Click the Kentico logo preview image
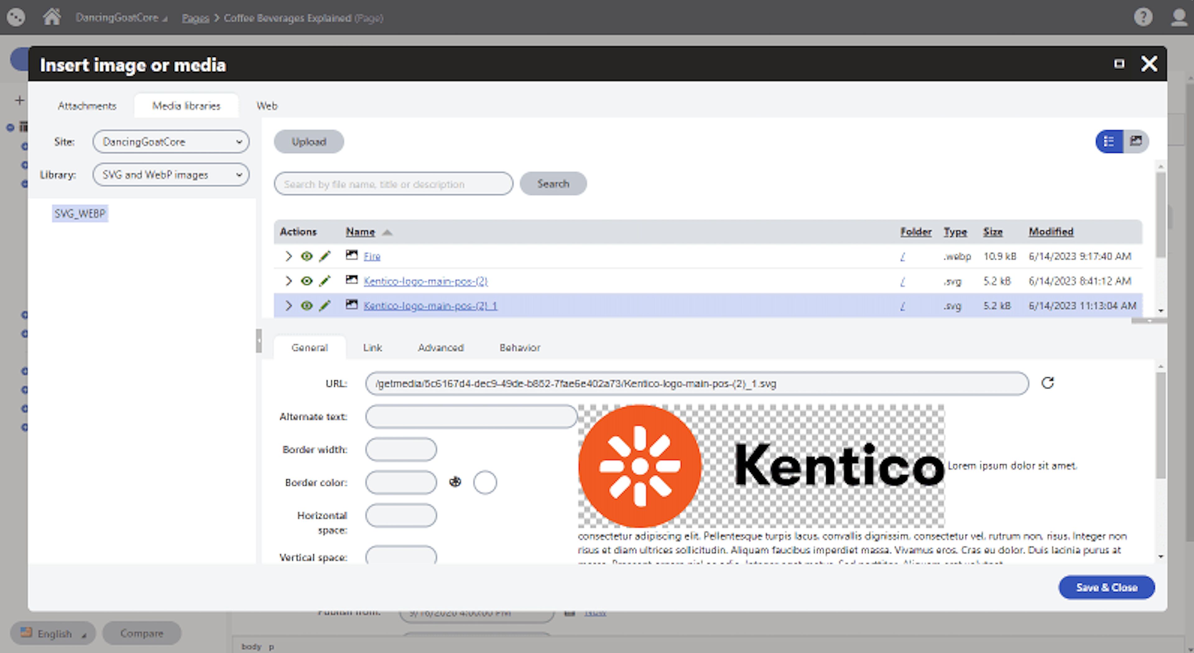The width and height of the screenshot is (1194, 653). click(761, 466)
